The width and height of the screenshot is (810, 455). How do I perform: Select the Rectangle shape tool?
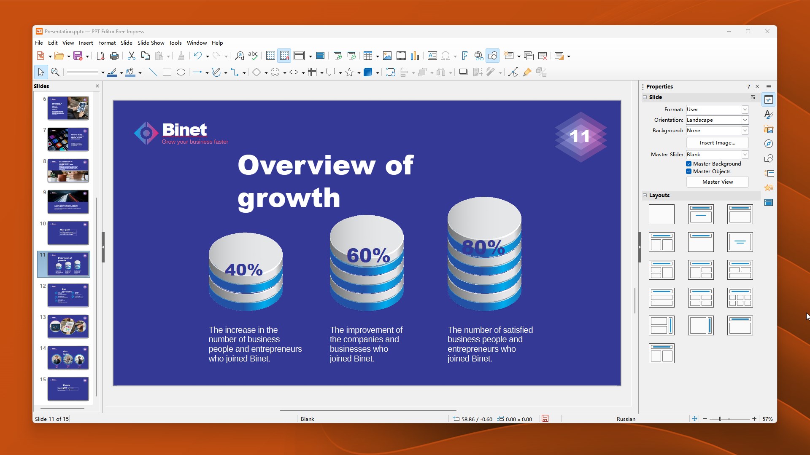point(167,72)
